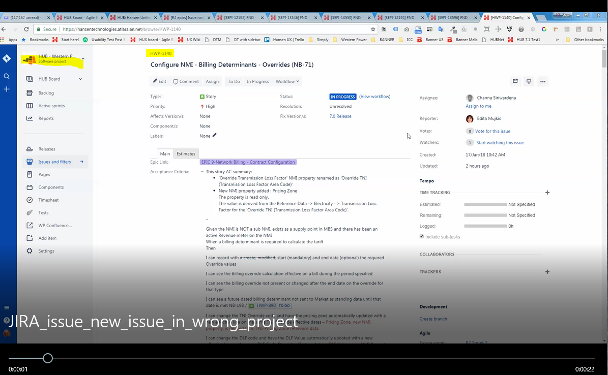Viewport: 608px width, 375px height.
Task: Open Backlog in the project sidebar
Action: pyautogui.click(x=46, y=93)
